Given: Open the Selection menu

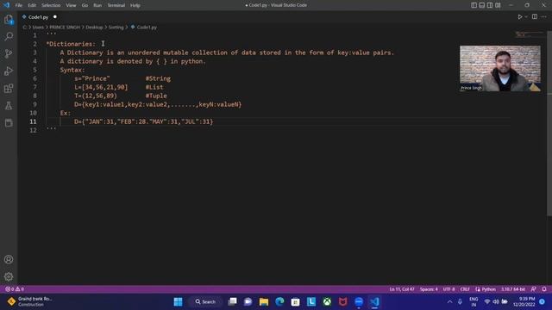Looking at the screenshot, I should pyautogui.click(x=51, y=5).
